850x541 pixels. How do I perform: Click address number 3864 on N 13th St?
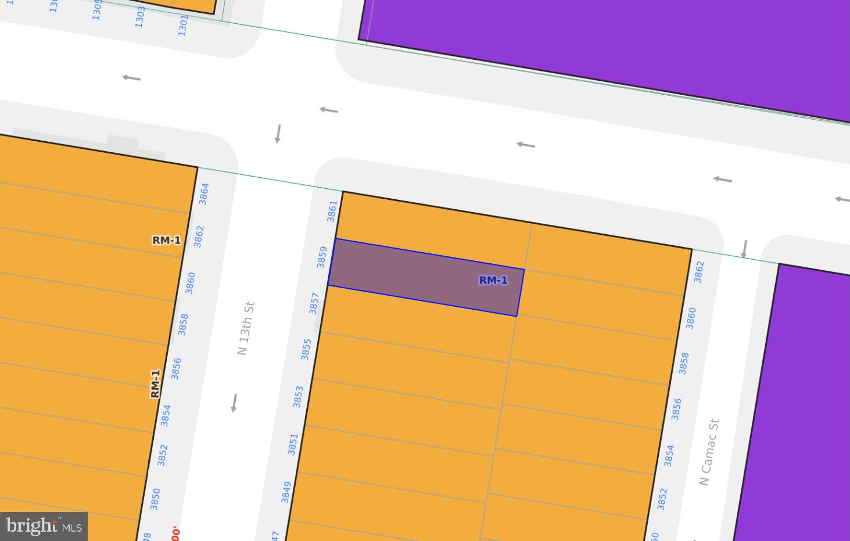point(204,194)
